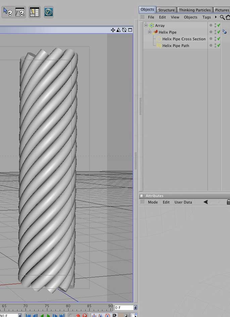Viewport: 230px width, 317px height.
Task: Click Helix Pipe Cross Section layer dot
Action: [x=211, y=39]
